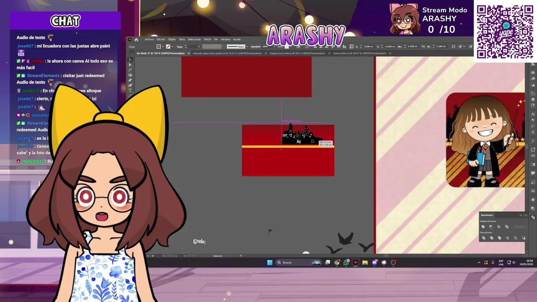
Task: Apply Unite shape mode in Buscatrazos
Action: [483, 226]
